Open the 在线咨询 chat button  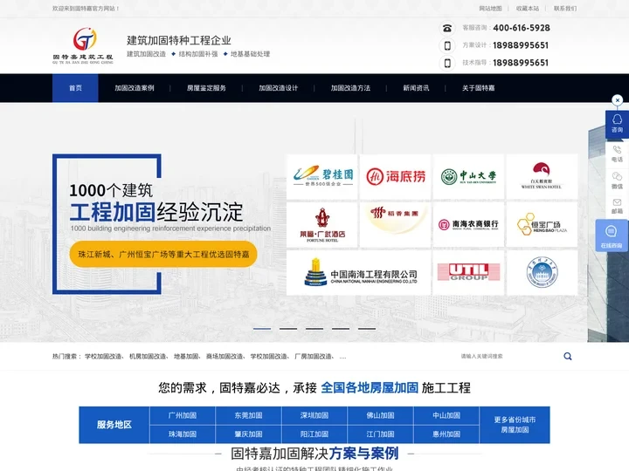click(x=612, y=235)
